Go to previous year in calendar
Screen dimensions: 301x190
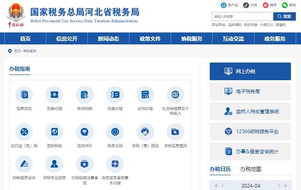coord(216,186)
